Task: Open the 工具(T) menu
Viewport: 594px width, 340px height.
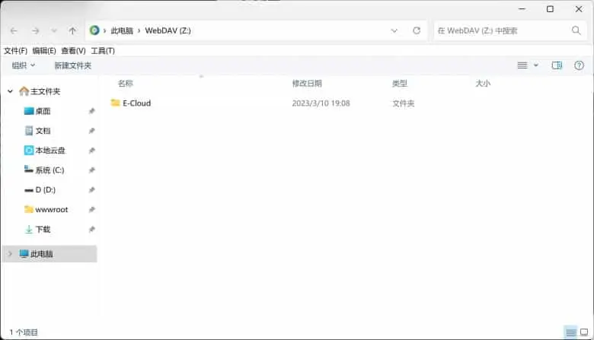Action: coord(103,51)
